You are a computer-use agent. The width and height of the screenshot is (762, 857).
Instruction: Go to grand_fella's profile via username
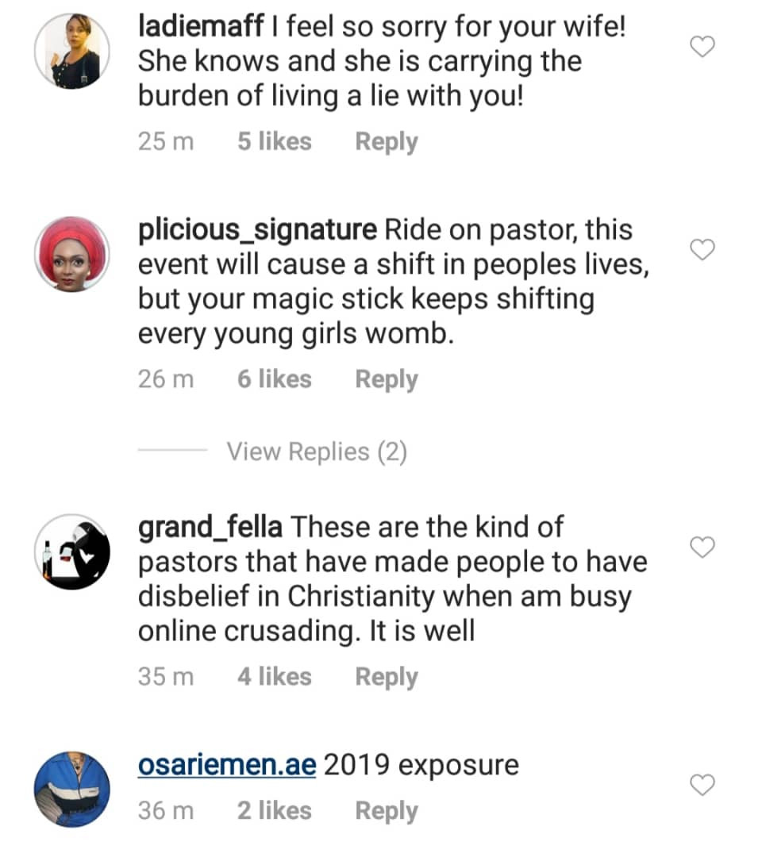click(212, 527)
